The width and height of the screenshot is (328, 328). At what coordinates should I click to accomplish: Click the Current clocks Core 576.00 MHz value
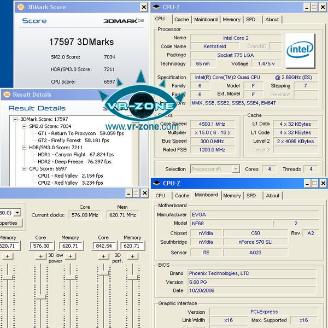coord(85,215)
